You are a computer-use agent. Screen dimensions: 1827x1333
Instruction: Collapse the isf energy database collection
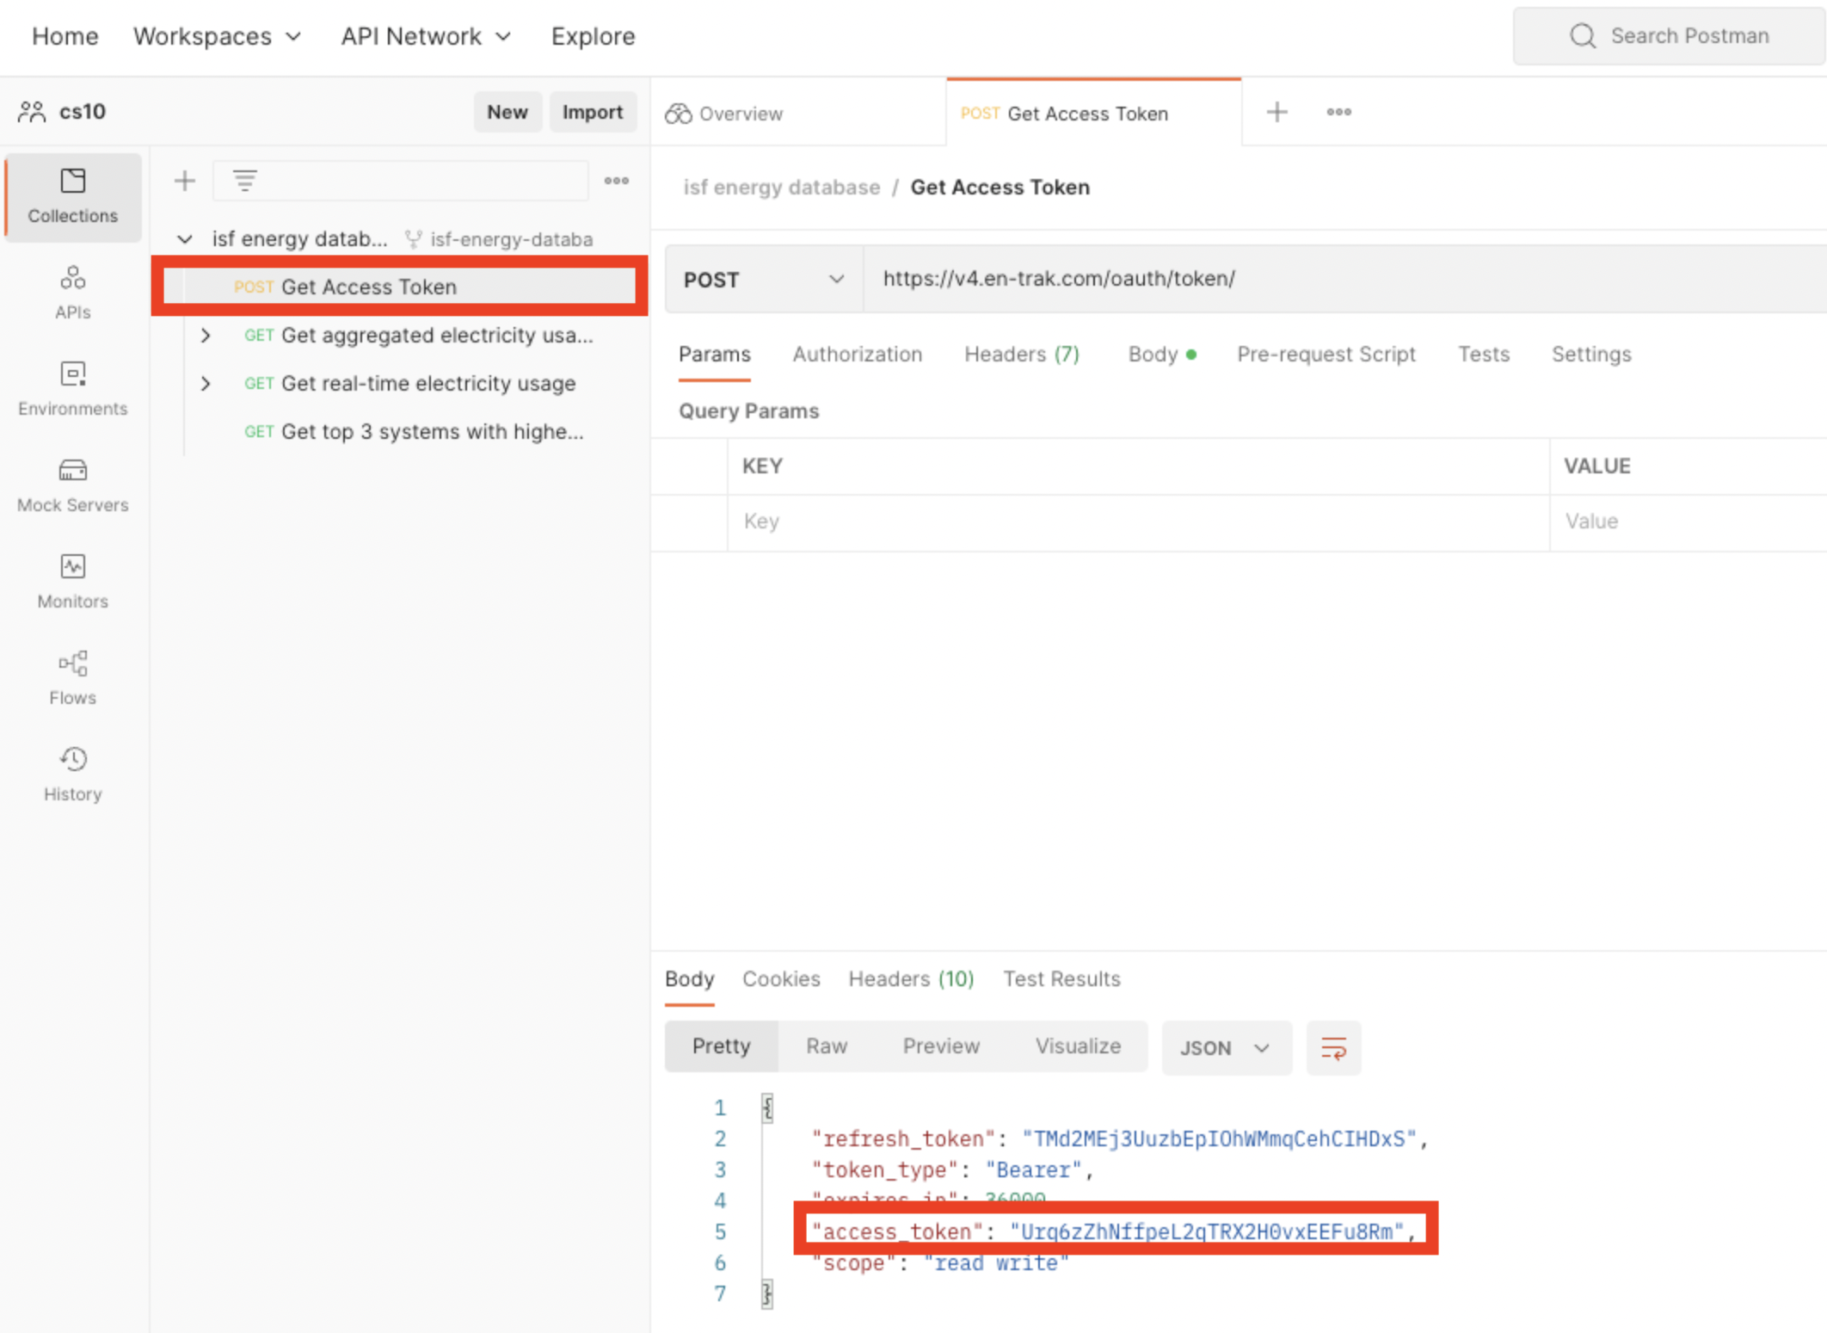click(185, 239)
